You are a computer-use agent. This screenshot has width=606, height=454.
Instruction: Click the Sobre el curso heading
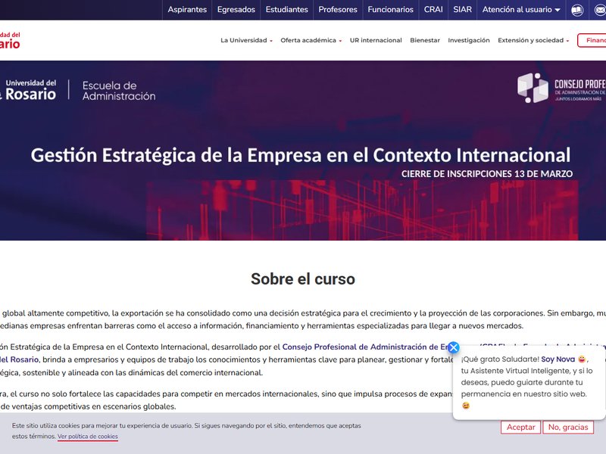click(x=303, y=279)
